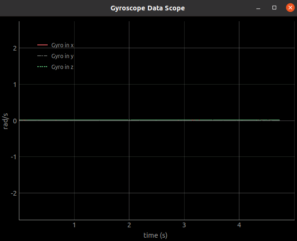
Task: Click the red line sample for Gyro in x
Action: pos(42,45)
